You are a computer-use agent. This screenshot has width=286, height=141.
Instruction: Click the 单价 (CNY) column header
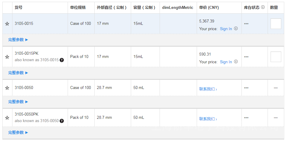[x=209, y=7]
